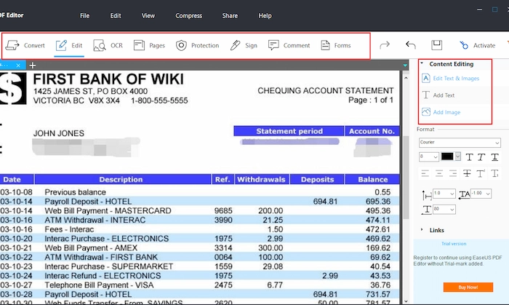Open the File menu
The width and height of the screenshot is (509, 305).
[85, 15]
